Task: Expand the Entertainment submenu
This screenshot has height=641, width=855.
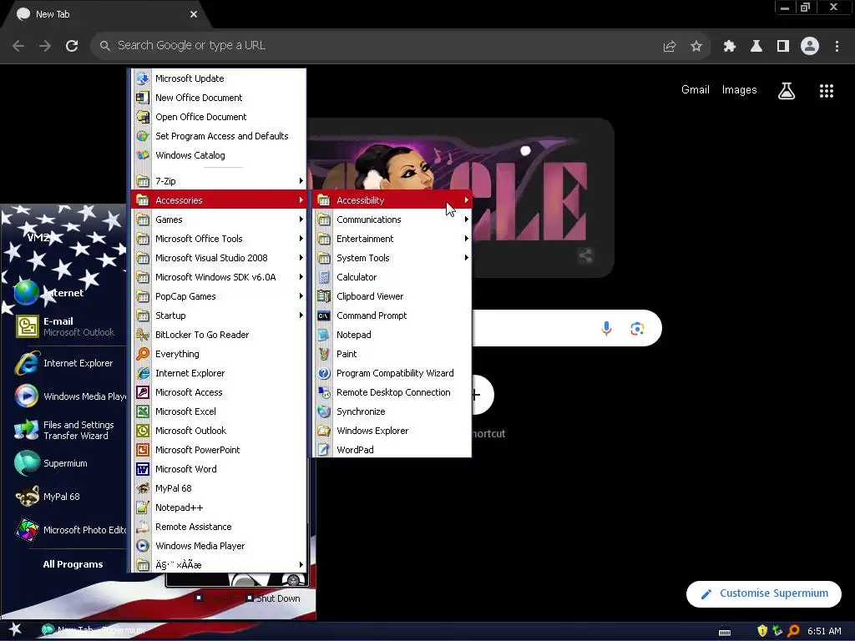Action: (392, 239)
